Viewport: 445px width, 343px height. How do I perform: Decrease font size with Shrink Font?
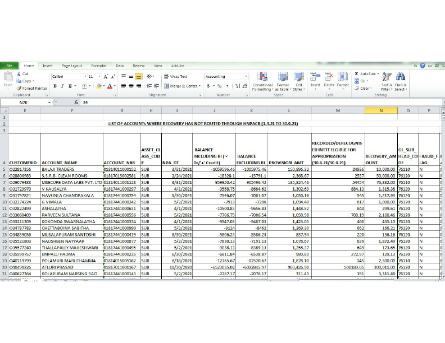[x=113, y=77]
